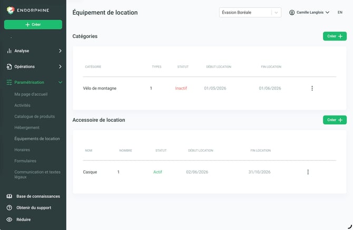
Task: Click the green Créer button in sidebar
Action: [x=33, y=25]
